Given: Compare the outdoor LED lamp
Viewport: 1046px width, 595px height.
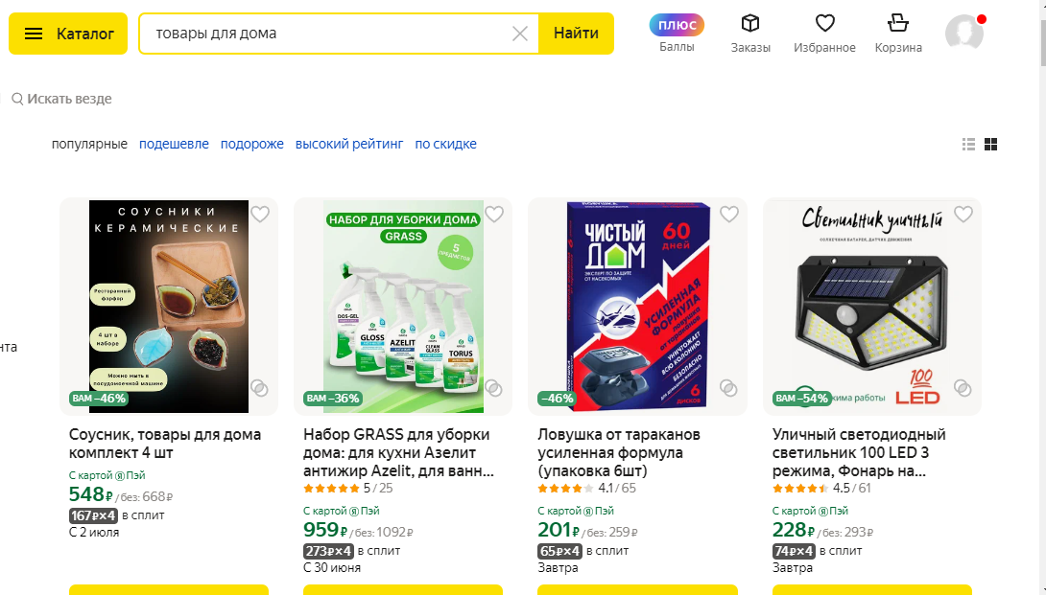Looking at the screenshot, I should coord(963,388).
